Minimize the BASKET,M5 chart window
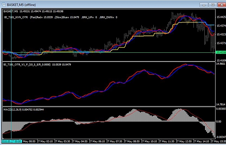 (x=204, y=5)
